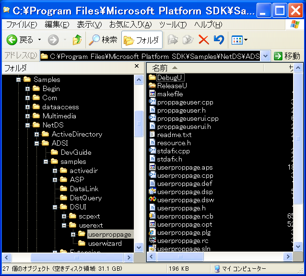Open the ヘルプ(H) menu
306x276 pixels.
[208, 25]
